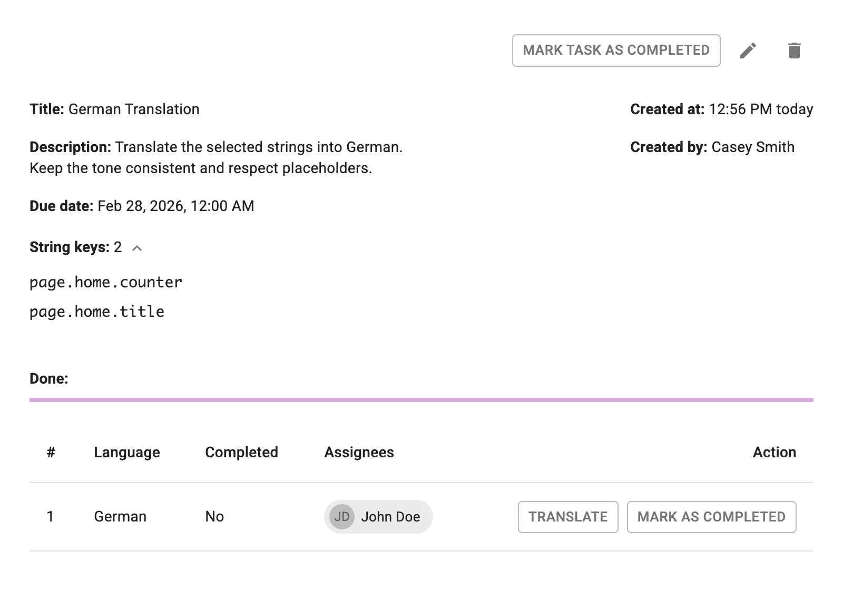Click the Action column header
Viewport: 843px width, 602px height.
[x=775, y=452]
